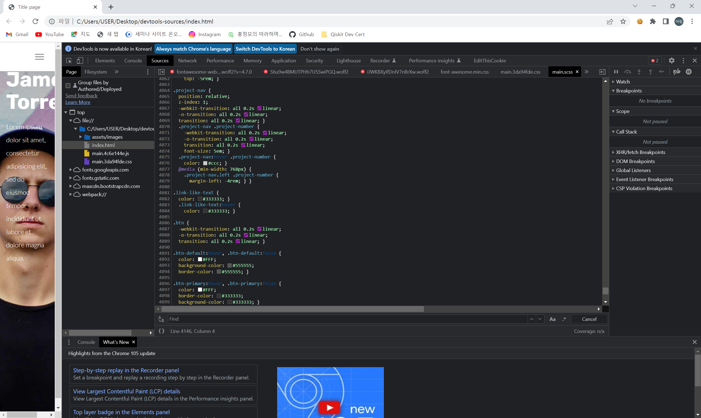
Task: Pretty print the source with braces icon
Action: point(162,331)
